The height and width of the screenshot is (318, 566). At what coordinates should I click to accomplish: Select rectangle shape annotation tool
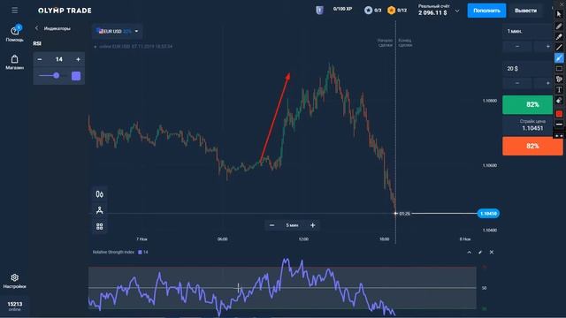click(x=559, y=69)
